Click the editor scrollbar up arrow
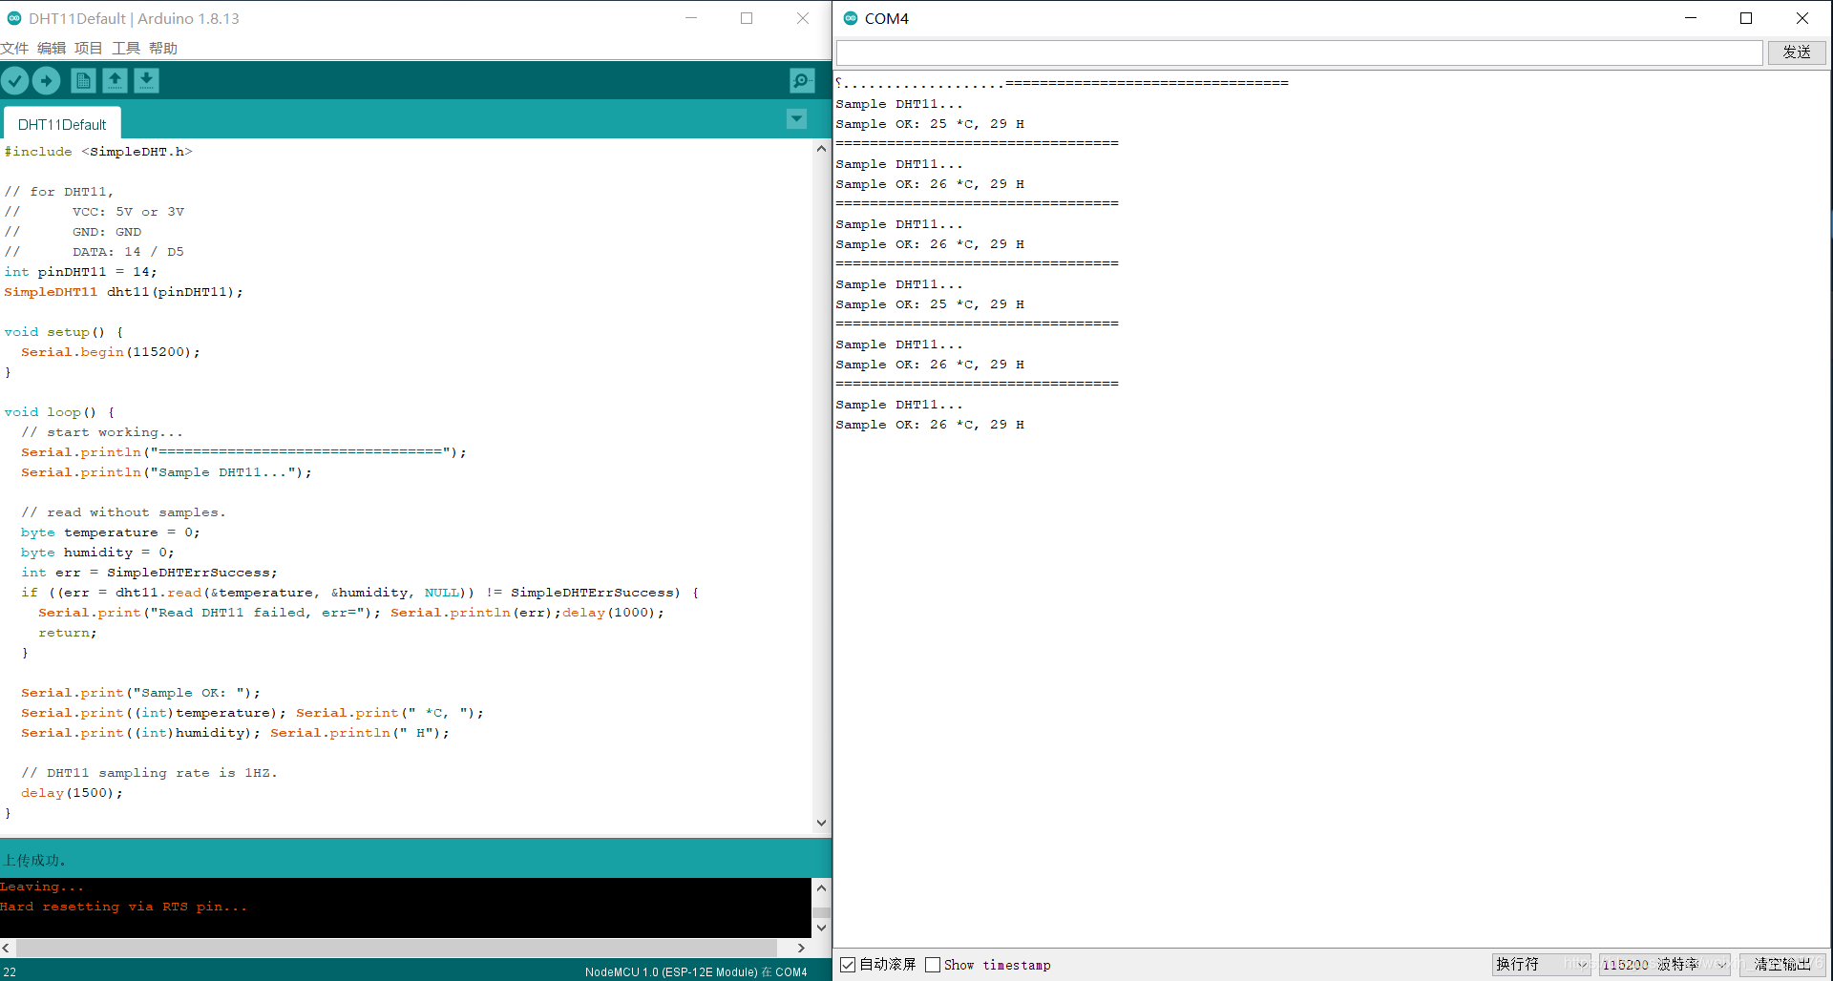The image size is (1833, 981). [x=821, y=148]
